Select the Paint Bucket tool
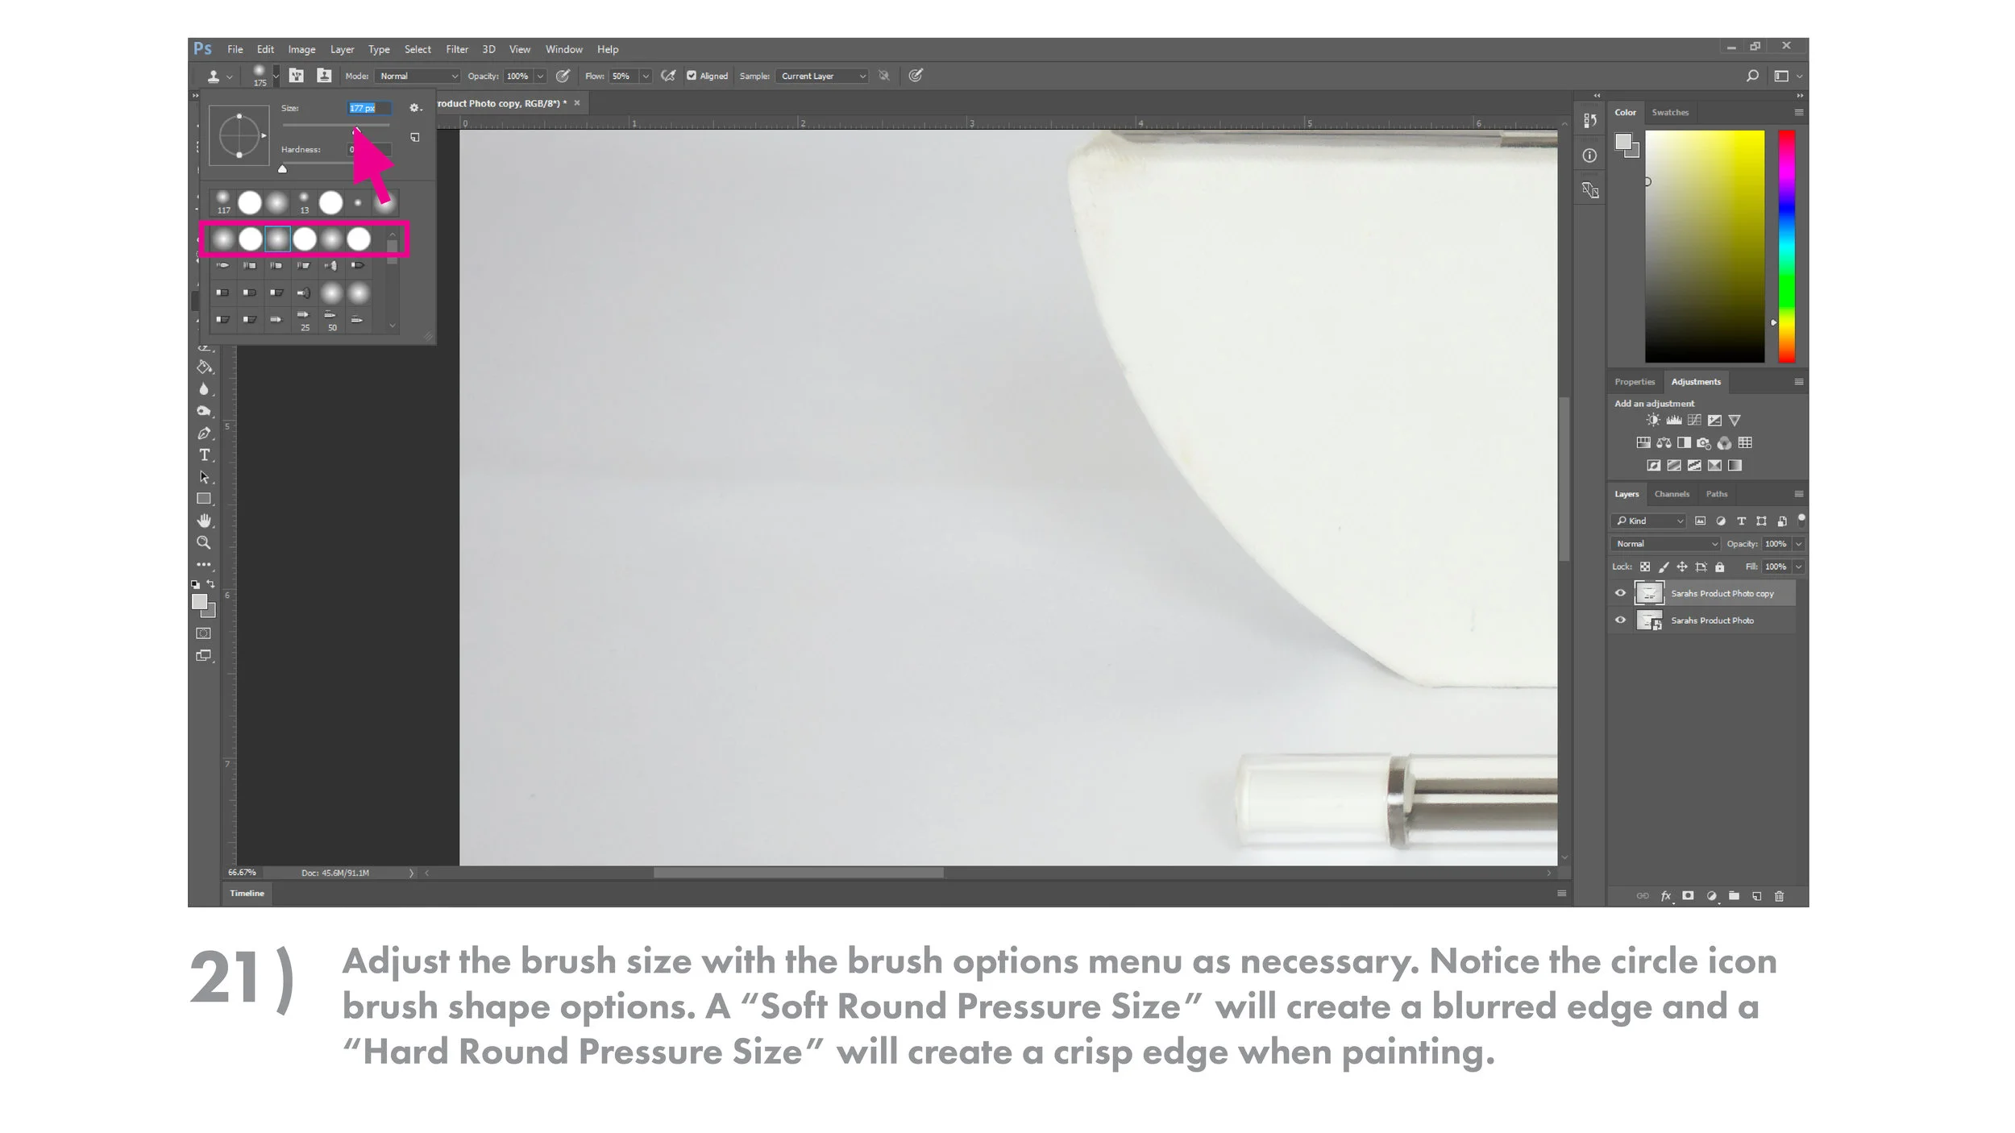This screenshot has width=2015, height=1133. (x=204, y=367)
